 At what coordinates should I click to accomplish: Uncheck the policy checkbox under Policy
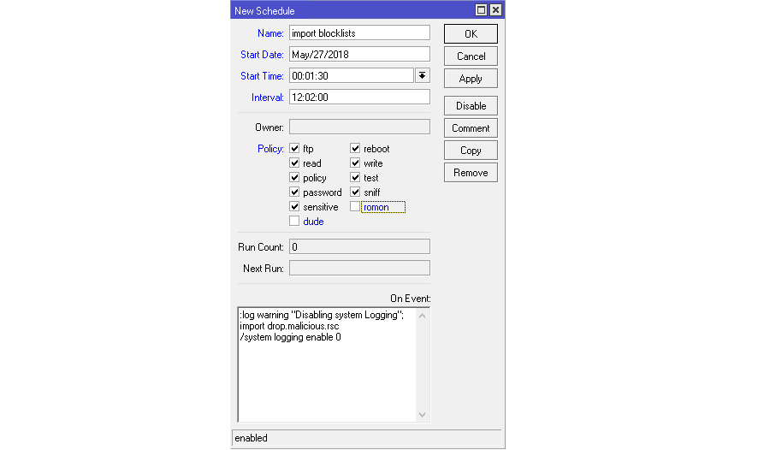pyautogui.click(x=294, y=177)
